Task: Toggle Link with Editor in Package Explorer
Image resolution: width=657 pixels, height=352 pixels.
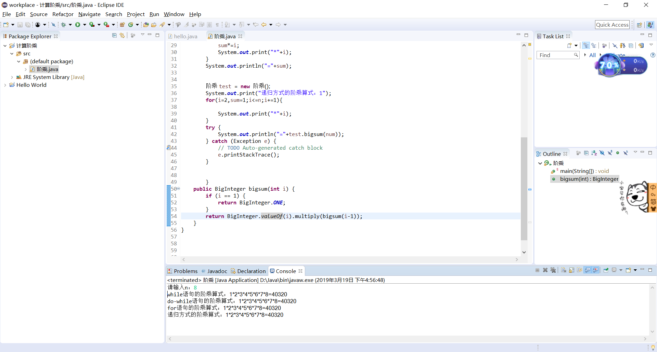Action: (x=122, y=36)
